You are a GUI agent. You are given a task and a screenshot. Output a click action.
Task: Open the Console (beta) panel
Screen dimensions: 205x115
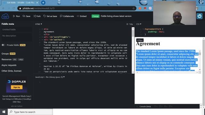[x=145, y=106]
